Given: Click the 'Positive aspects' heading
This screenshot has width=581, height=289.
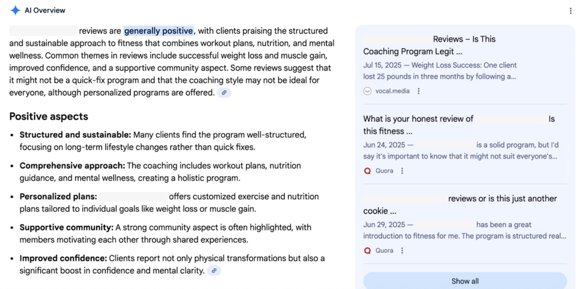Looking at the screenshot, I should point(49,116).
